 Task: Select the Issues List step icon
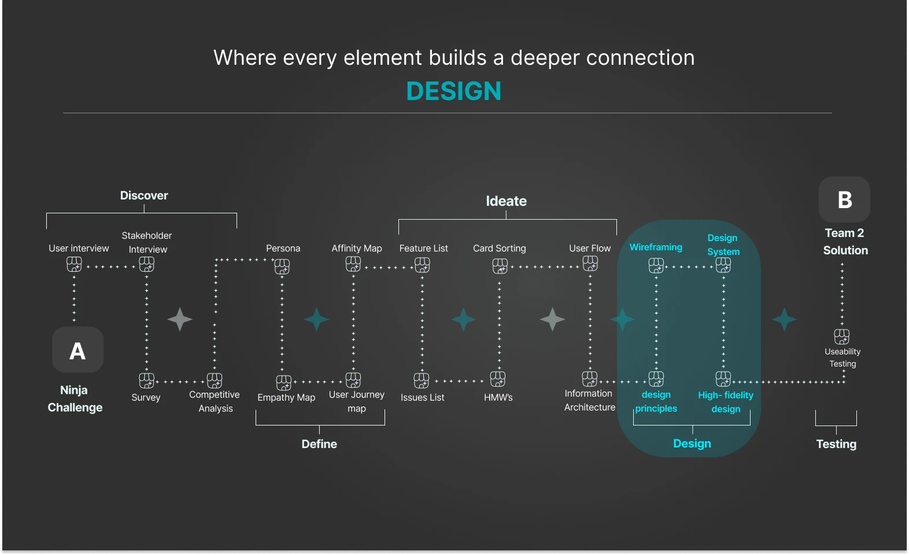(422, 380)
